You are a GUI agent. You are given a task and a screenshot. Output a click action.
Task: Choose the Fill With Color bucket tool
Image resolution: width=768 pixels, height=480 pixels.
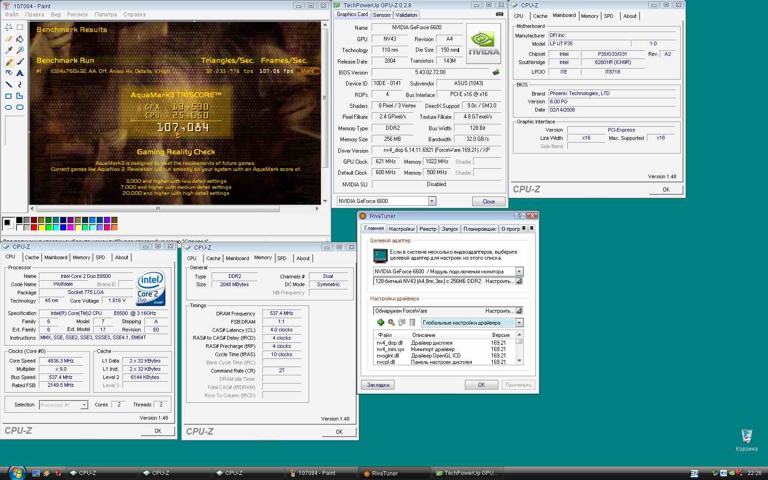(x=20, y=39)
